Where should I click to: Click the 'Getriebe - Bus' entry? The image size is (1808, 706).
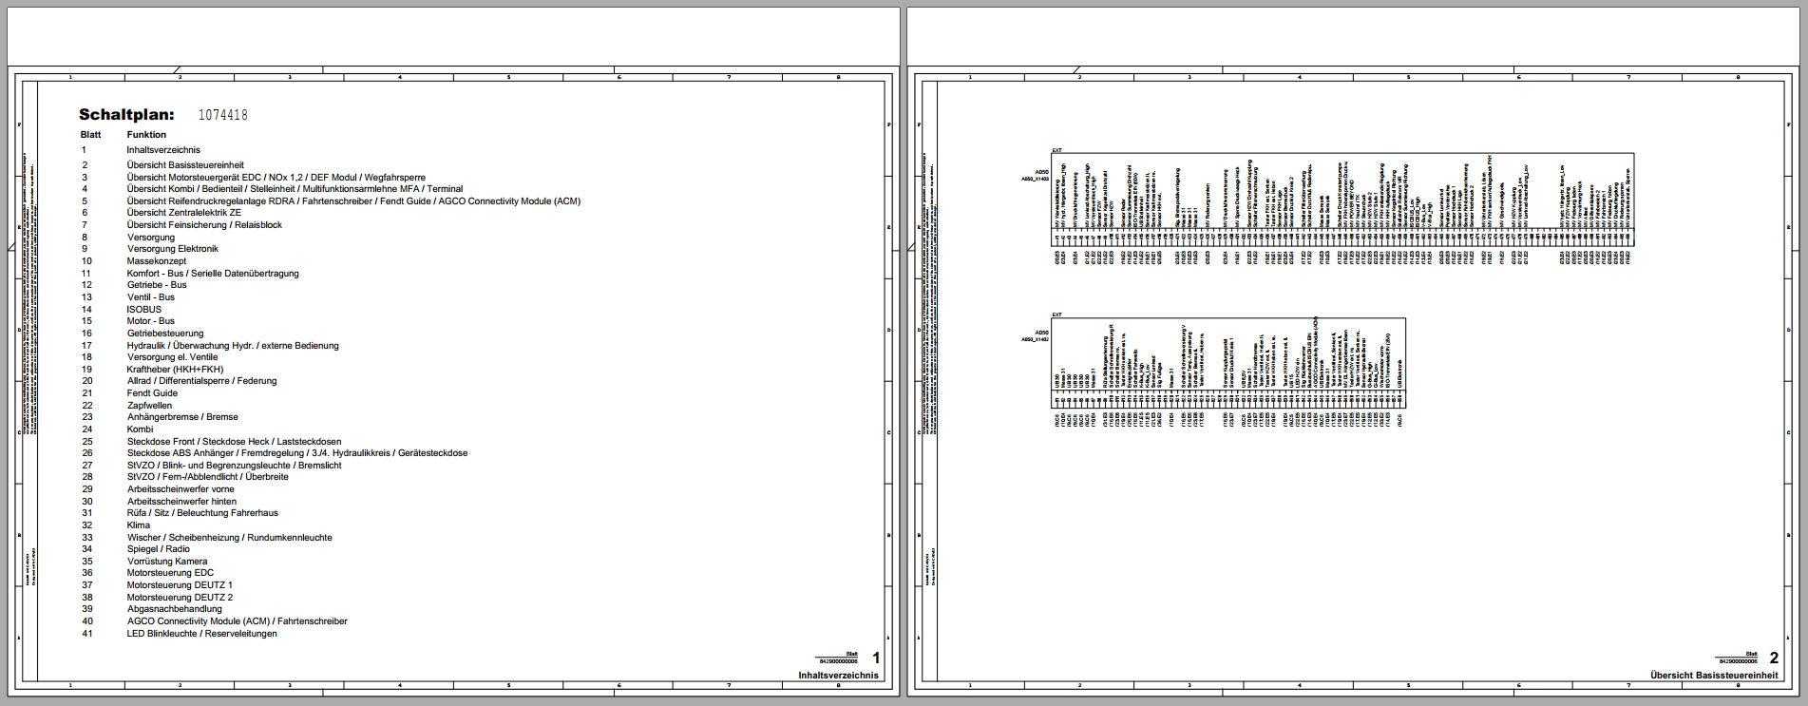157,285
